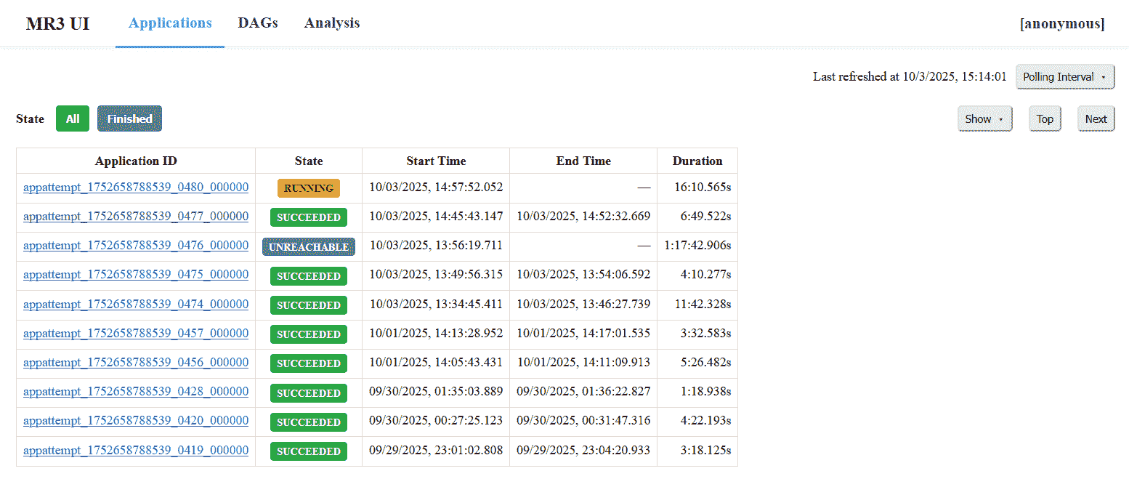Select the Applications tab
The image size is (1129, 479).
(x=170, y=23)
